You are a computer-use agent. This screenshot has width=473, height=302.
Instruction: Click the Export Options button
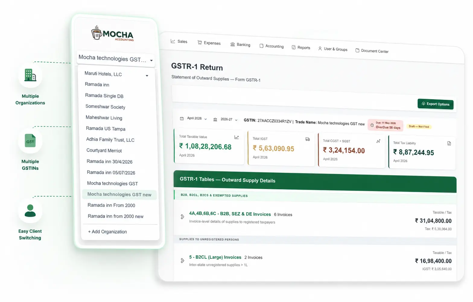(x=435, y=104)
